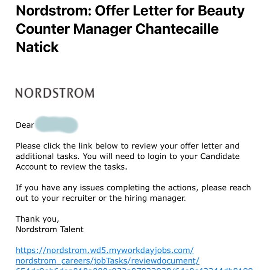Viewport: 270px width, 270px height.
Task: Click the If you have any issues sentence
Action: tap(133, 193)
